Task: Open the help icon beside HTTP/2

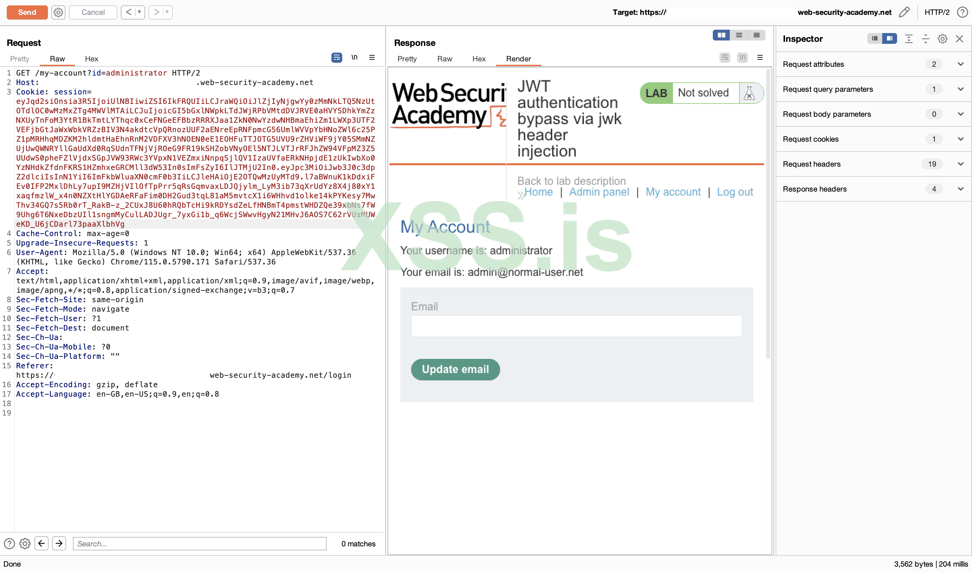Action: pos(962,12)
